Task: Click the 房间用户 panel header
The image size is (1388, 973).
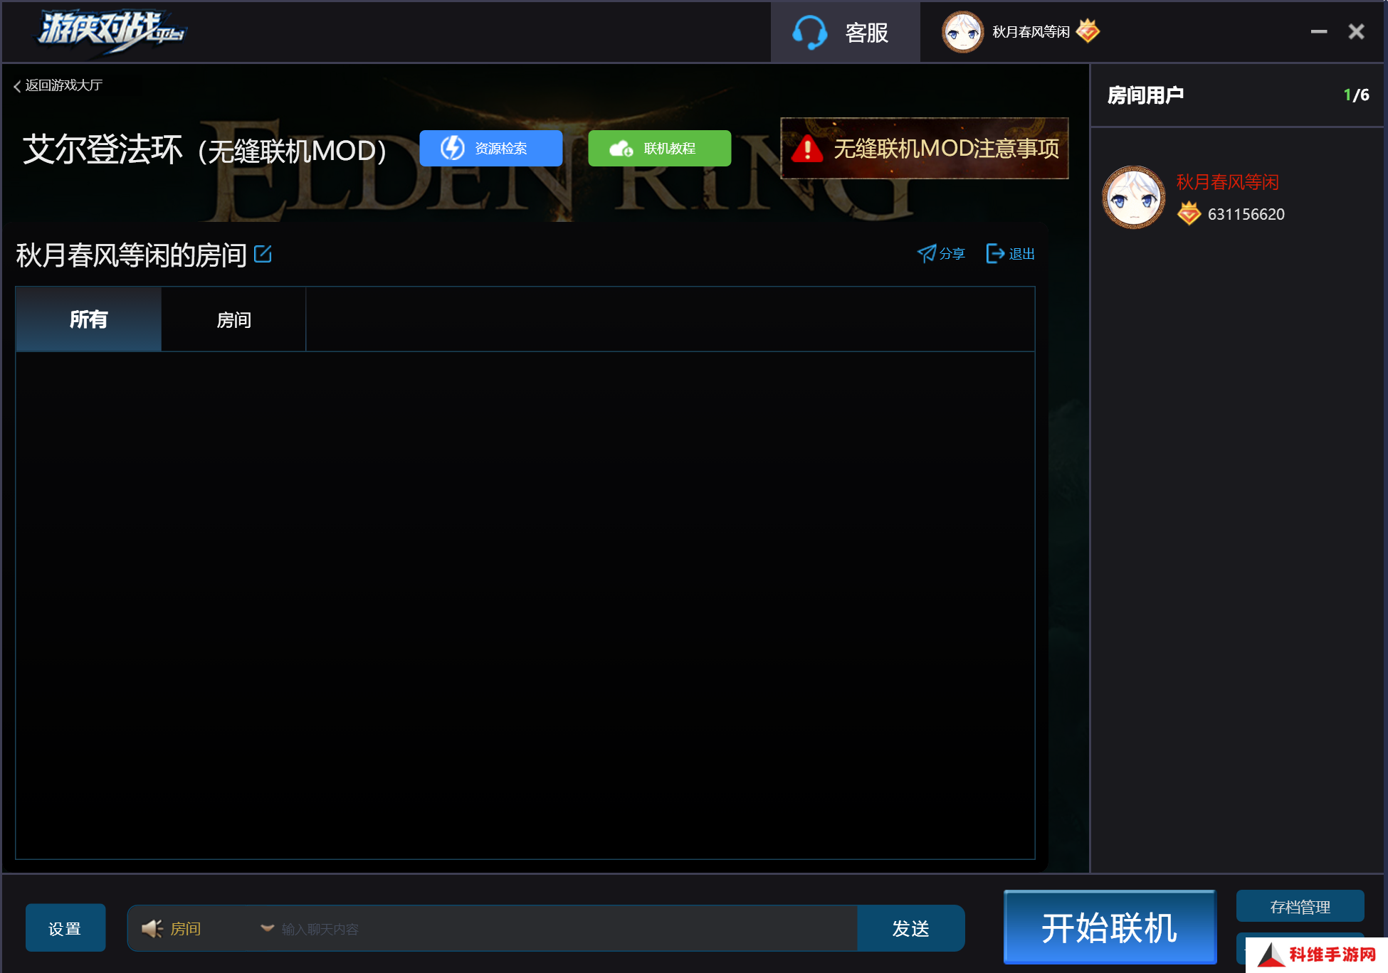Action: click(1146, 95)
